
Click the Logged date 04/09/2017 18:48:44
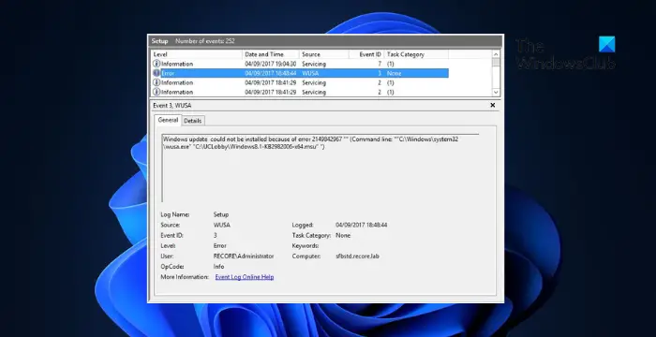tap(361, 225)
